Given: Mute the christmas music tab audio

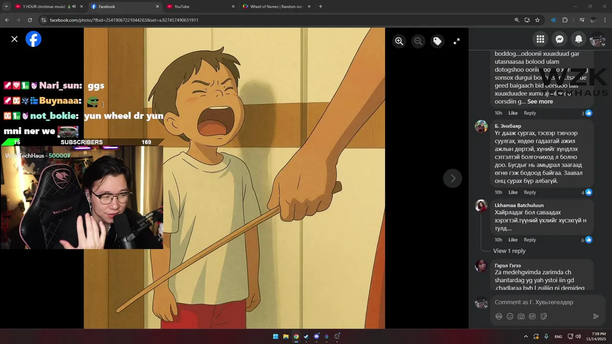Looking at the screenshot, I should (x=74, y=7).
